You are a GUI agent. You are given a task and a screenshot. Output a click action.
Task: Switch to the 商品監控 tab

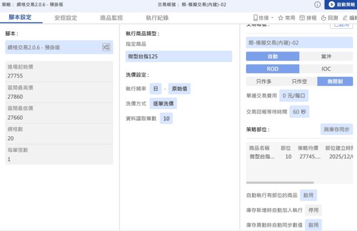pyautogui.click(x=111, y=18)
